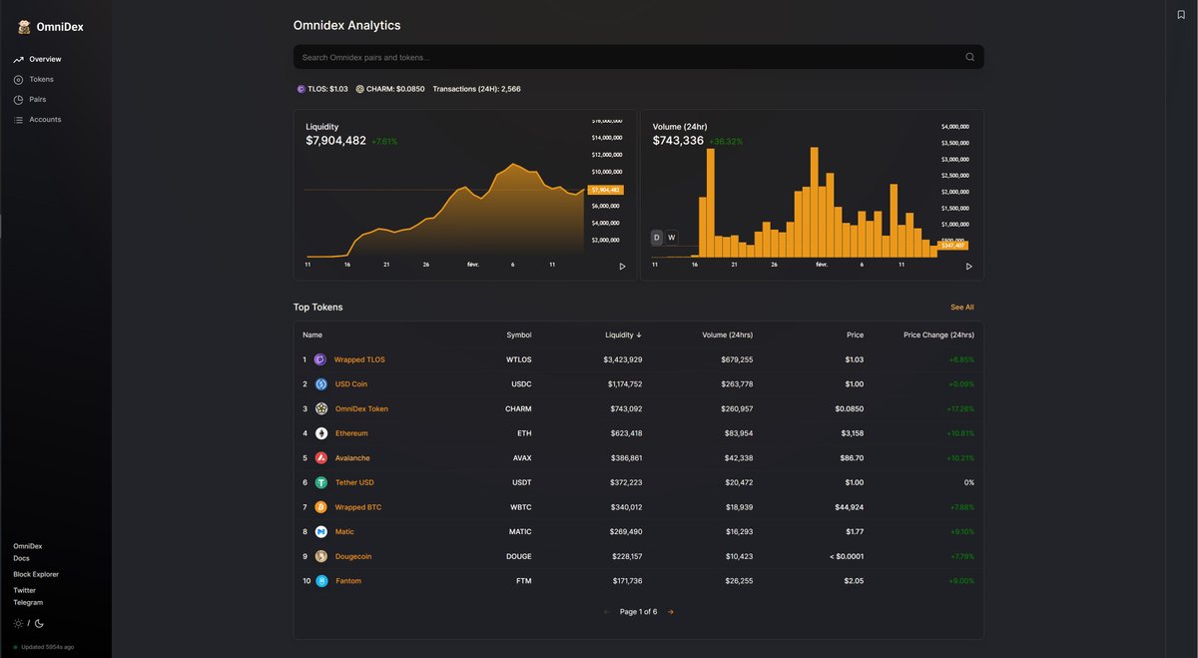Screen dimensions: 1198x658
Task: Focus the Omnidex pairs search field
Action: pyautogui.click(x=638, y=57)
